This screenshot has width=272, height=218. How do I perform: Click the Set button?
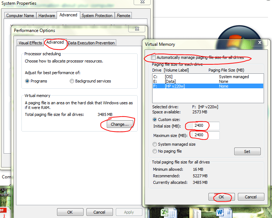[x=247, y=152]
